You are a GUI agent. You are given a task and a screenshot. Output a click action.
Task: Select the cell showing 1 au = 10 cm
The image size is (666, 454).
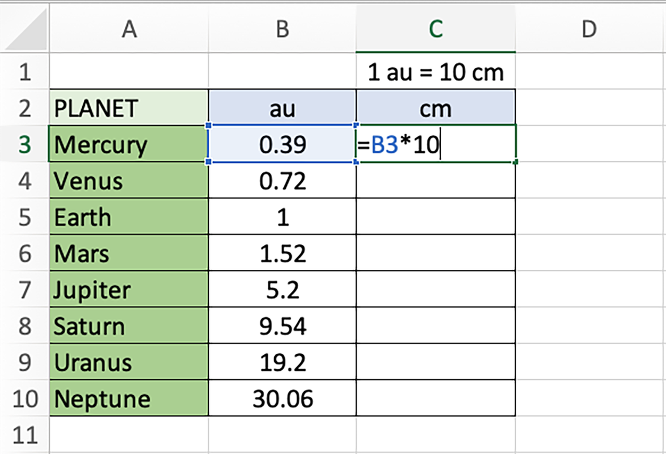(x=435, y=72)
